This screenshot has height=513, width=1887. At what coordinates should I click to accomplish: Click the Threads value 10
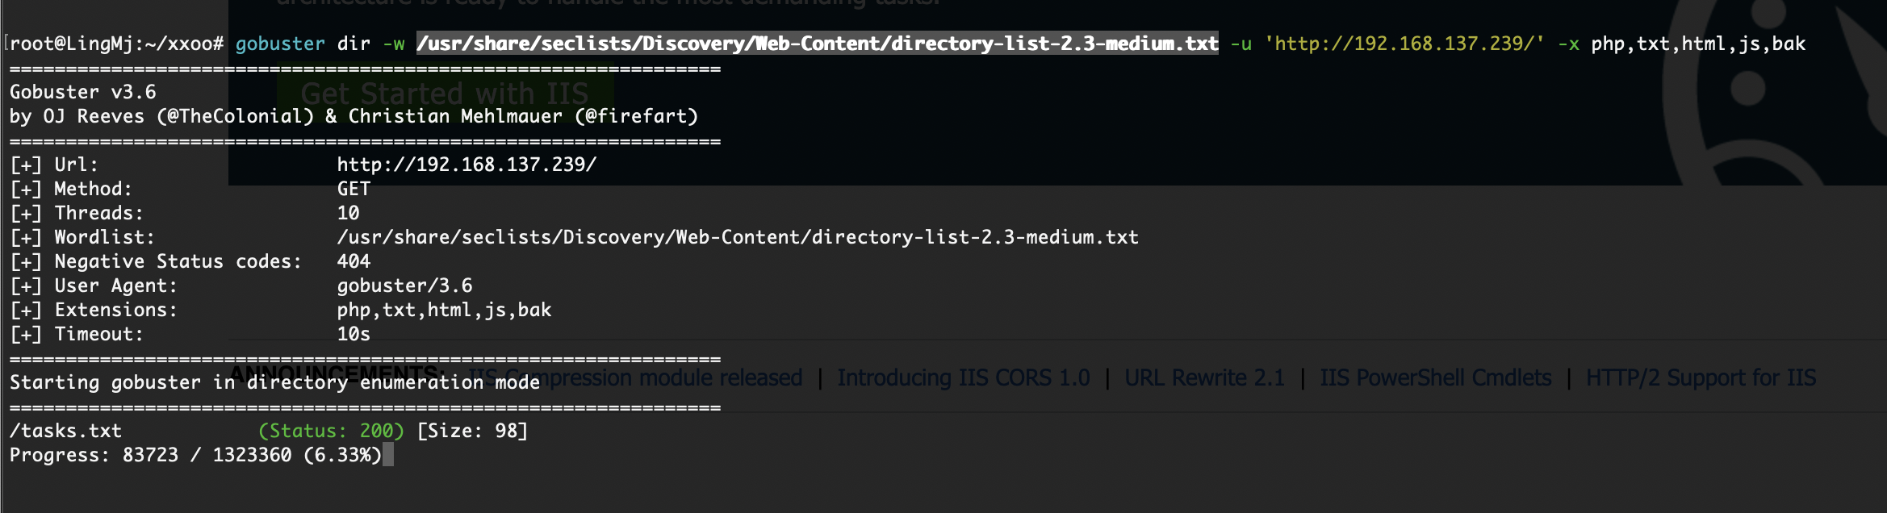click(348, 213)
